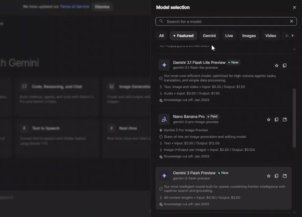The image size is (302, 217).
Task: Choose Gemini 3.1 Flash Lite Preview model title
Action: (x=199, y=63)
